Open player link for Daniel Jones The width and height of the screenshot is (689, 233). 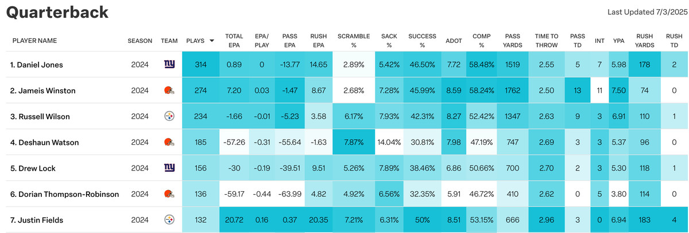tap(37, 65)
